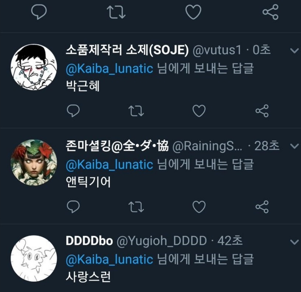The height and width of the screenshot is (292, 301).
Task: Open 소품제작러 소제(SOJE) profile avatar
Action: (34, 67)
